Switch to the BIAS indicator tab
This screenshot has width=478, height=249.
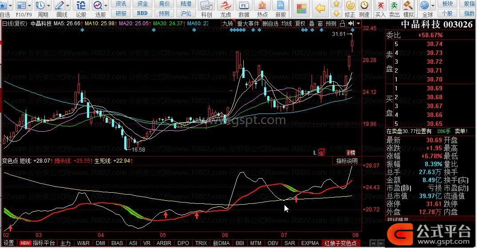tap(117, 243)
